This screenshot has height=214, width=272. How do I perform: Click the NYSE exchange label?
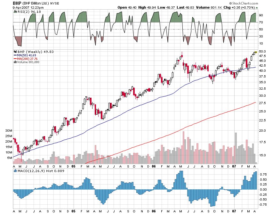(55, 3)
